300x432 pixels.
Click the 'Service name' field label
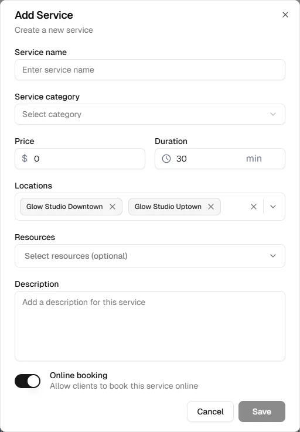(x=41, y=52)
